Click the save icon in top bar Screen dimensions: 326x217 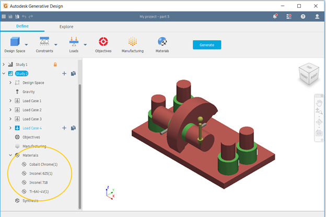coord(10,16)
